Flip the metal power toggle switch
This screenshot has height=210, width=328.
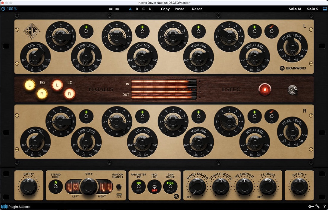pos(293,90)
